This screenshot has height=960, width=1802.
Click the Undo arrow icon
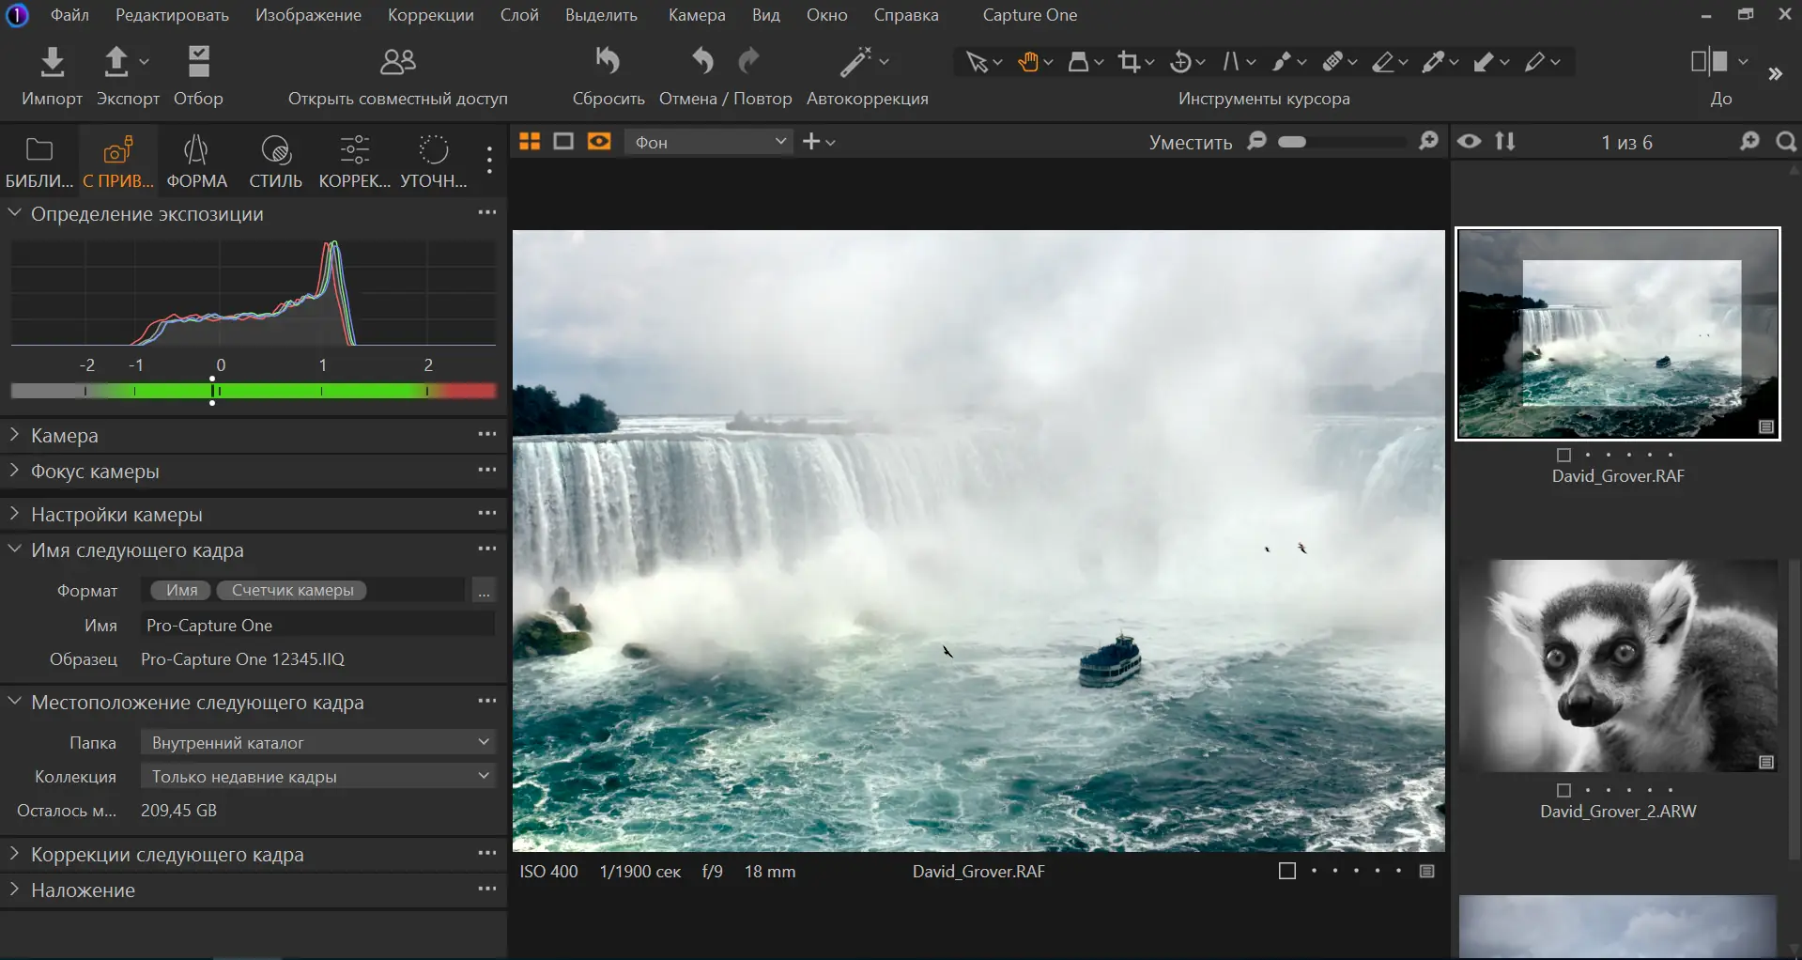click(702, 62)
